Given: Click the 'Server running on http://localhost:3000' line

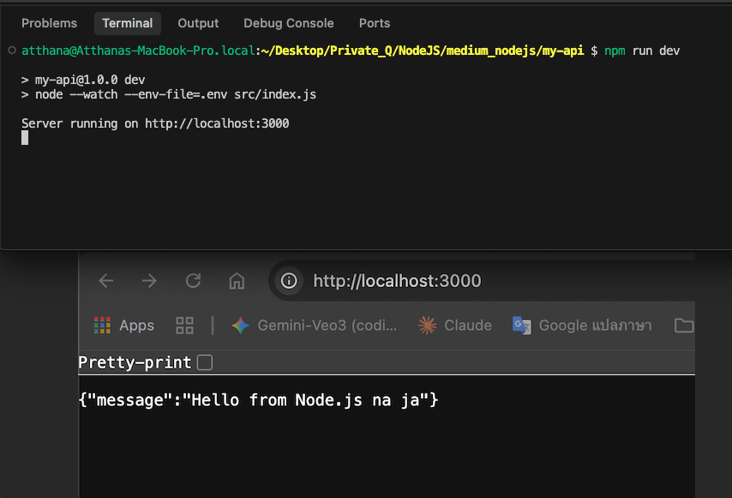Looking at the screenshot, I should [x=155, y=123].
